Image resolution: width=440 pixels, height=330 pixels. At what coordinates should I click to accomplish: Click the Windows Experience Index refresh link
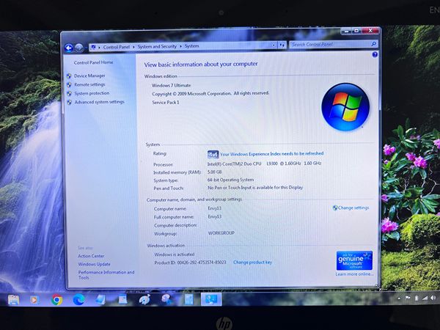point(271,154)
